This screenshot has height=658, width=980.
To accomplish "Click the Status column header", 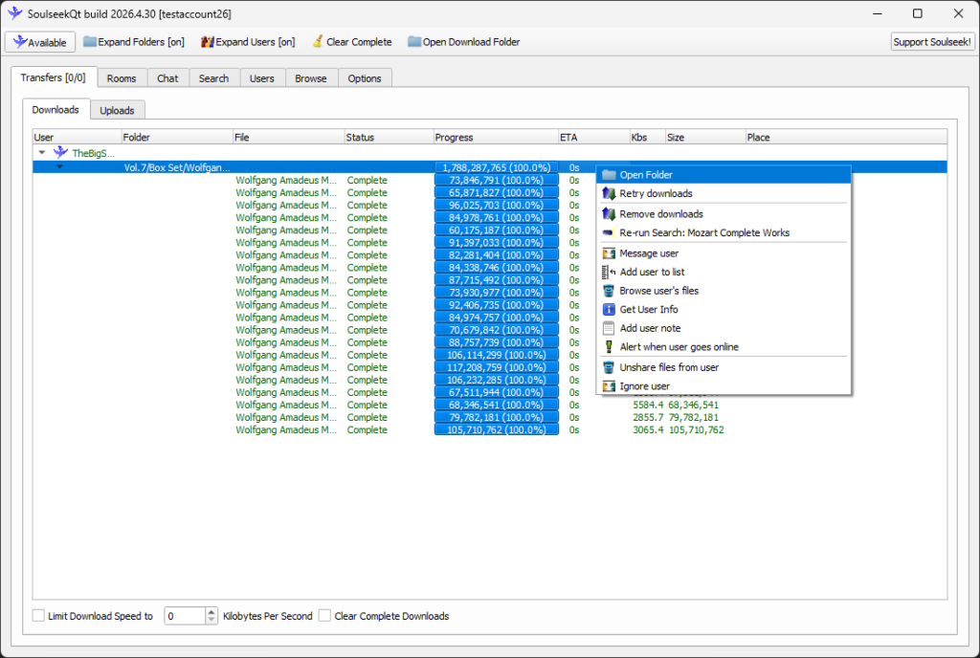I will click(x=389, y=138).
